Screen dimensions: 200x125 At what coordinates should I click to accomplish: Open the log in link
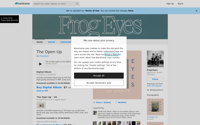pos(180,4)
